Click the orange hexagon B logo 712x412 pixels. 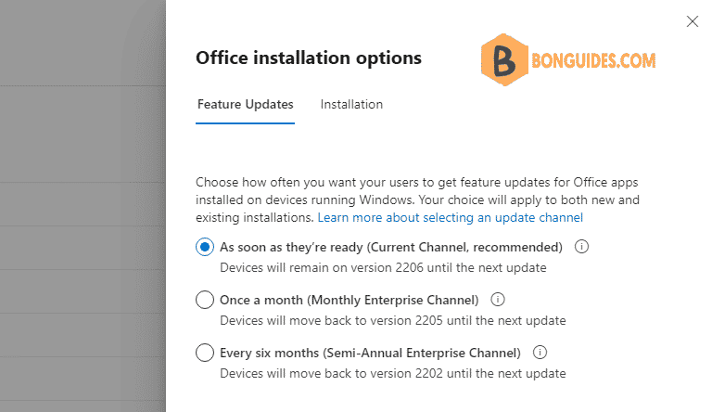coord(504,59)
